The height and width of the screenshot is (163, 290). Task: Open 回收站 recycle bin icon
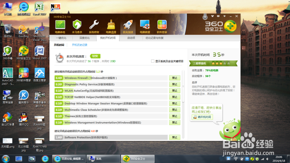(x=8, y=30)
